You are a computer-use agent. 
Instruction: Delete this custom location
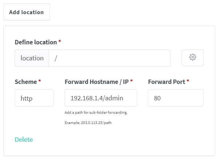(24, 140)
